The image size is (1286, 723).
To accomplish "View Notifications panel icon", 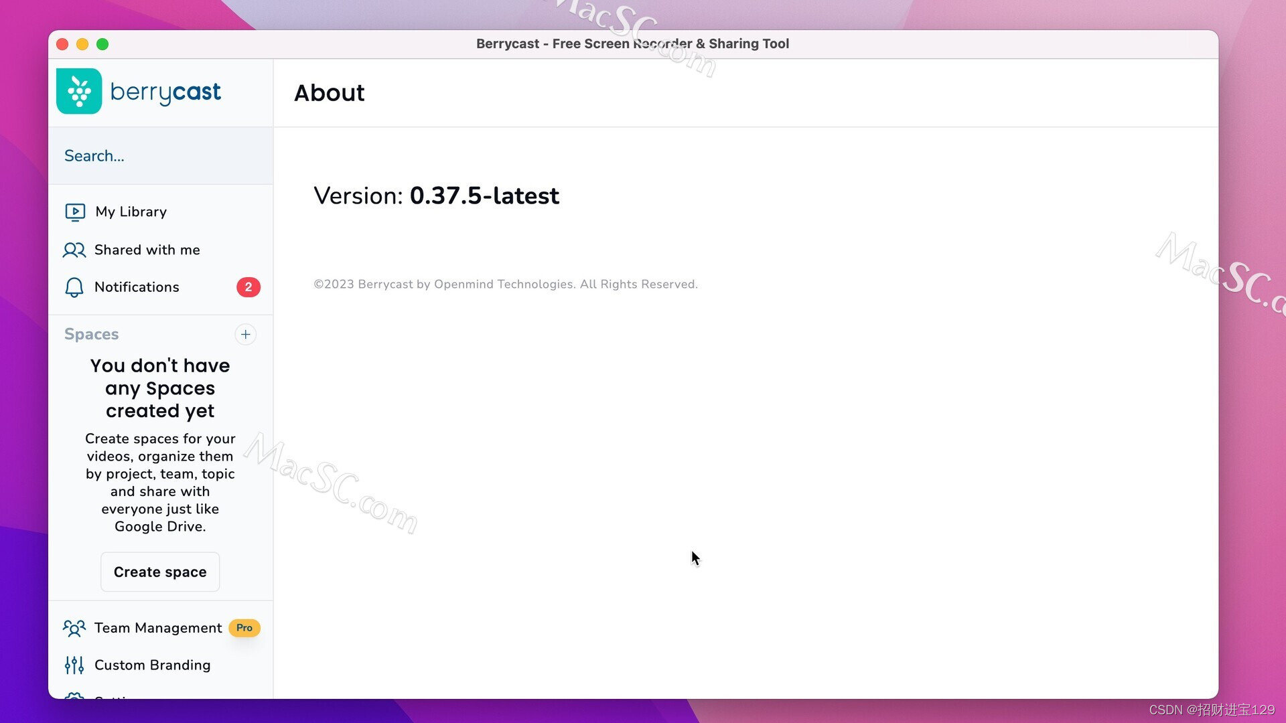I will [74, 287].
